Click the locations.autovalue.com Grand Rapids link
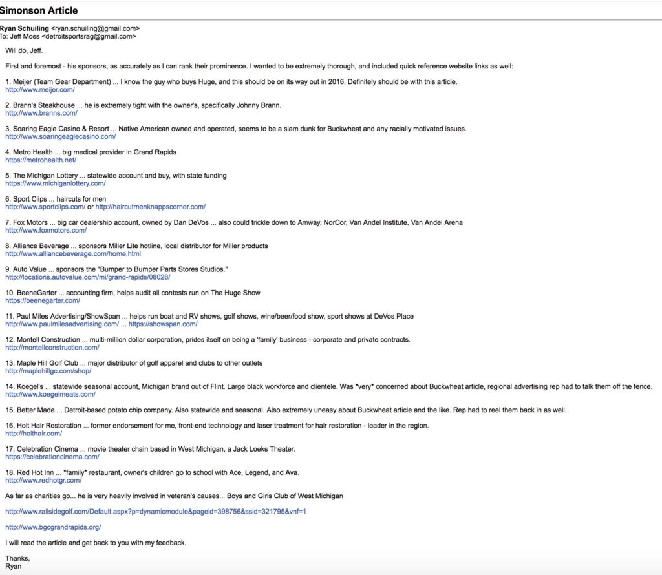Image resolution: width=662 pixels, height=575 pixels. tap(88, 277)
